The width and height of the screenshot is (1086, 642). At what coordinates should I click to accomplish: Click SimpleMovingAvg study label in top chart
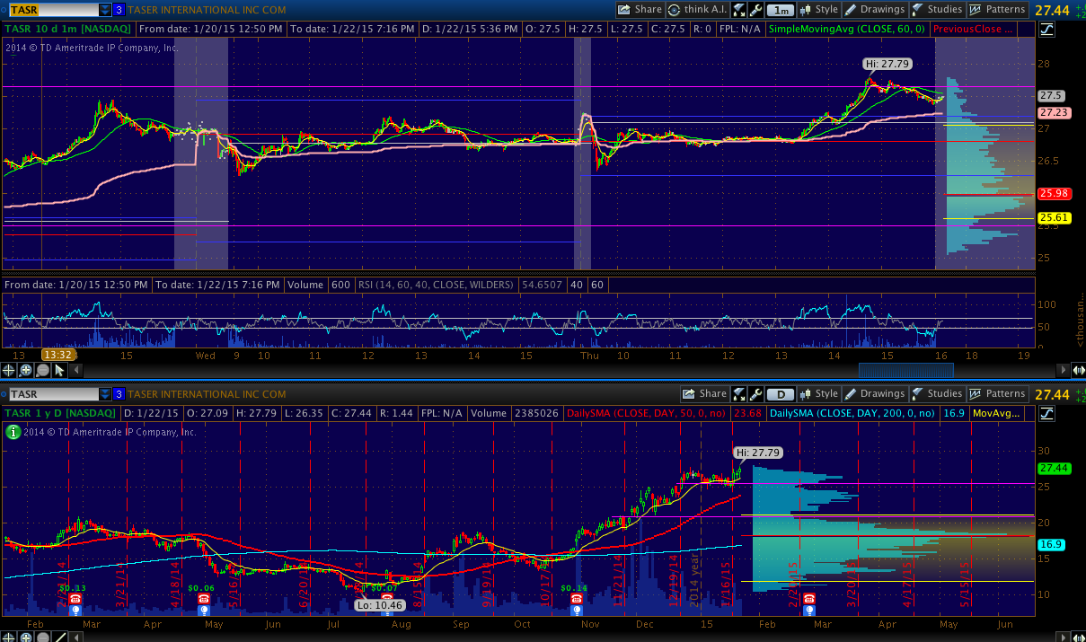tap(843, 30)
